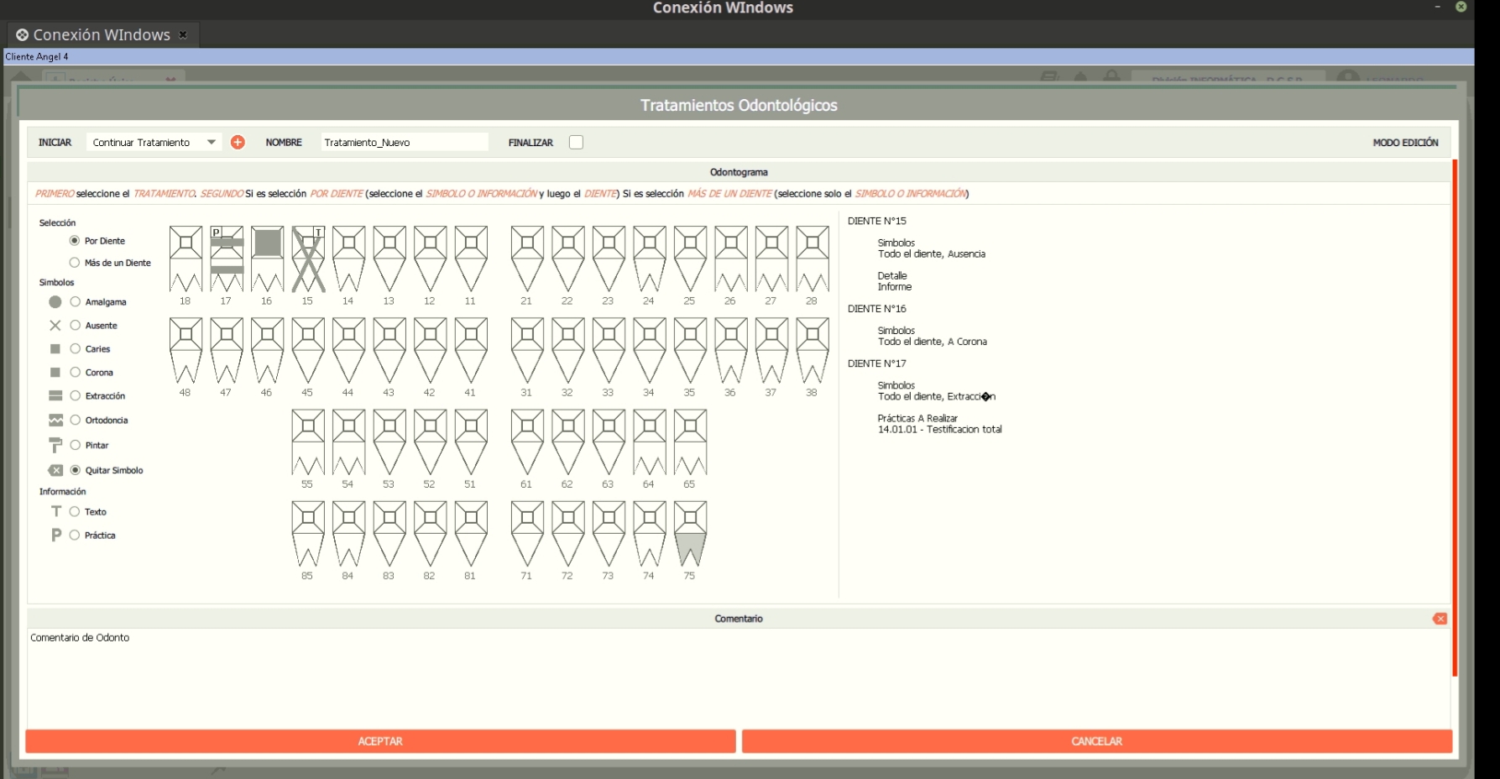Click the Ausente X symbol icon
The image size is (1500, 779).
[x=55, y=326]
